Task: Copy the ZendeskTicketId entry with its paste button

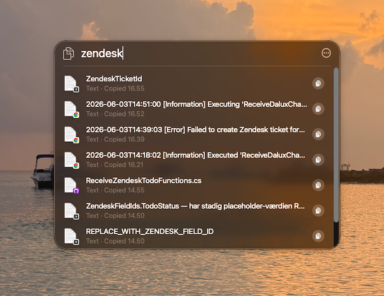Action: click(x=318, y=83)
